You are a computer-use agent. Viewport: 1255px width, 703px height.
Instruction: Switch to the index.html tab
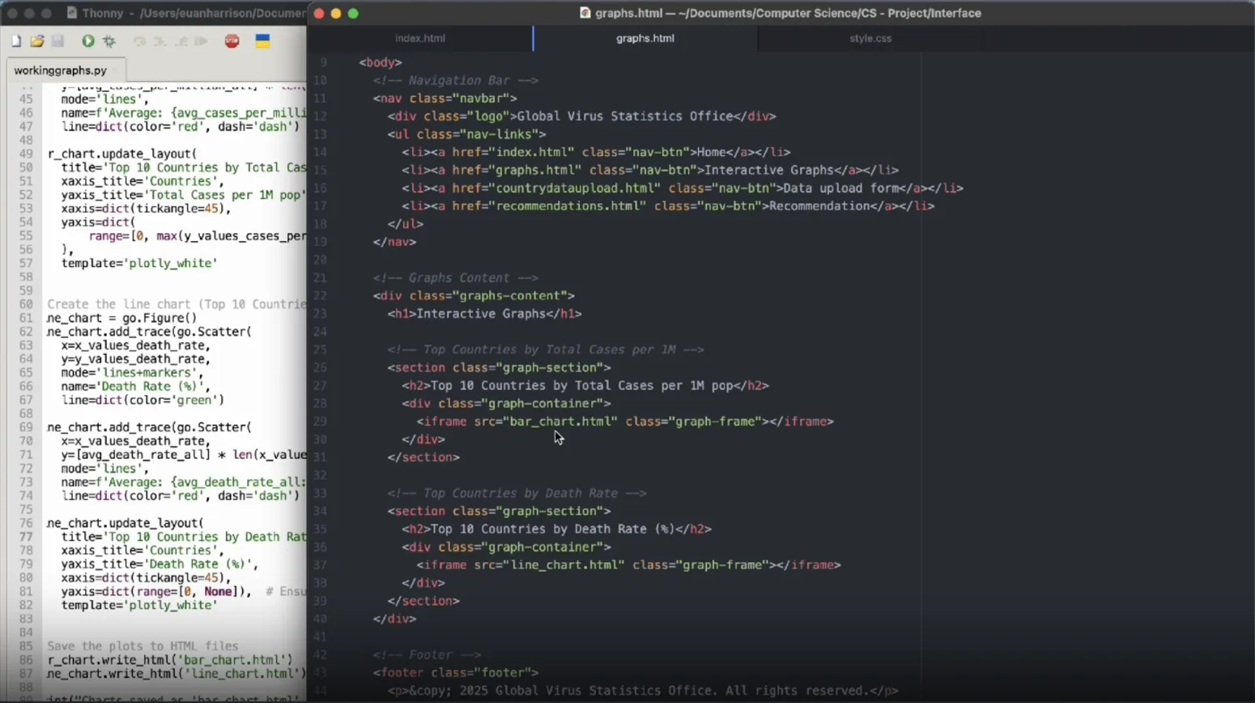tap(420, 38)
